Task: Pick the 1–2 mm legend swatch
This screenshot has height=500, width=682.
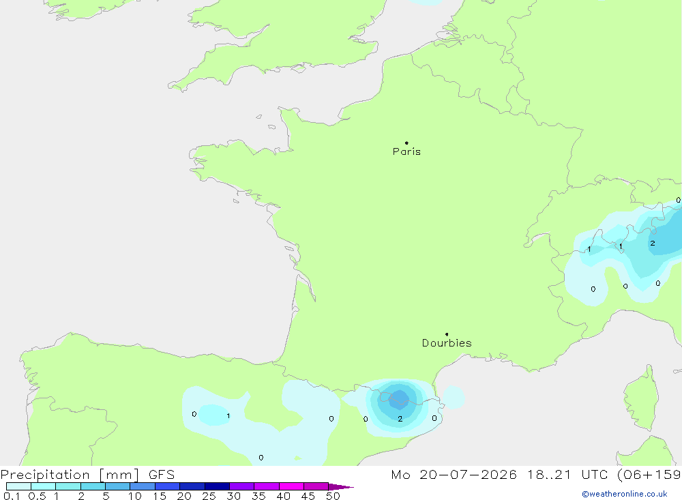Action: [68, 486]
